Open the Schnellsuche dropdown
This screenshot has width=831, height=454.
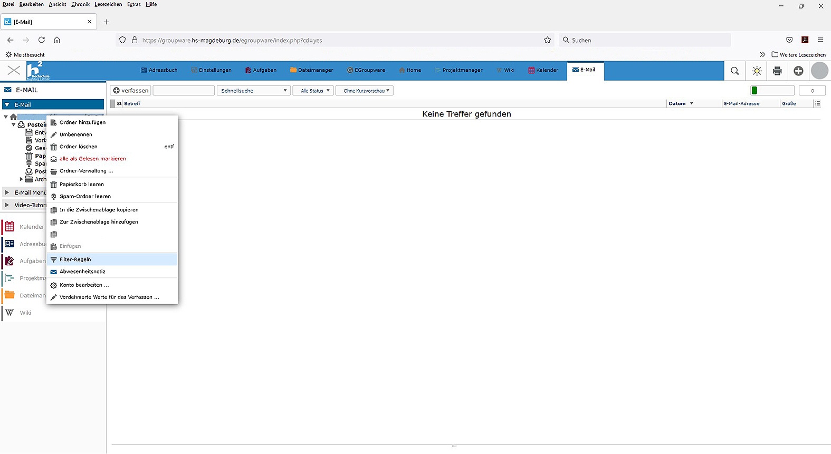click(253, 91)
